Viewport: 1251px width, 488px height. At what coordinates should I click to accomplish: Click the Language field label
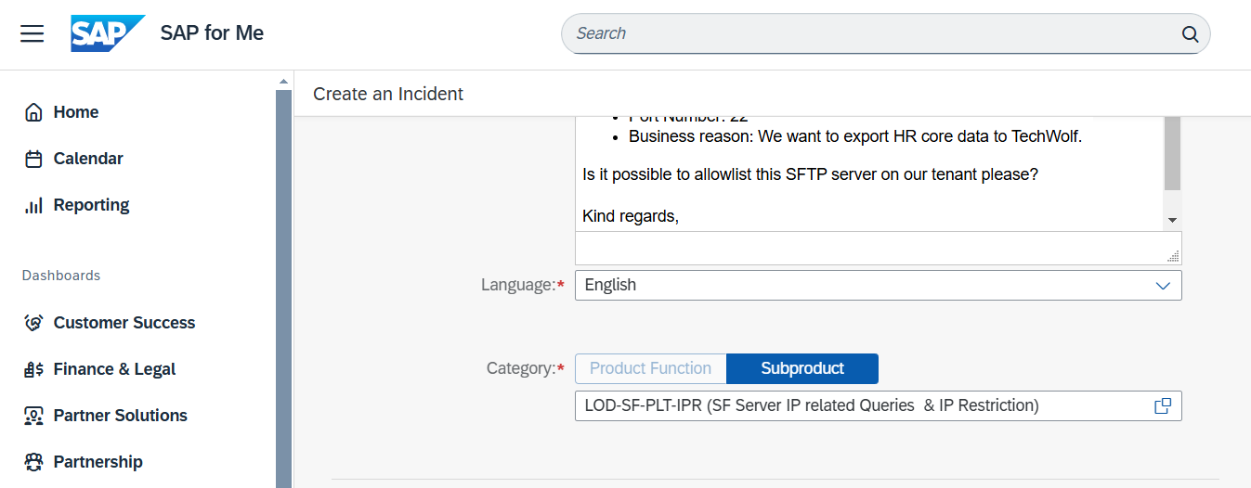point(522,285)
